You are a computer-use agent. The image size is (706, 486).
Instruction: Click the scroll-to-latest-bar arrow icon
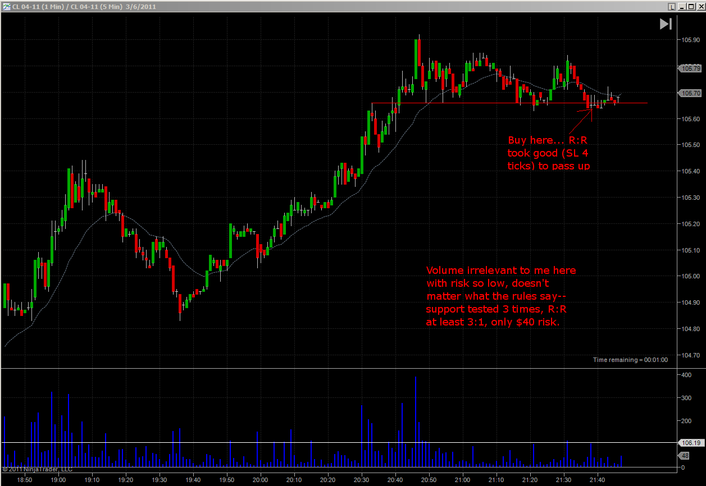tap(666, 24)
